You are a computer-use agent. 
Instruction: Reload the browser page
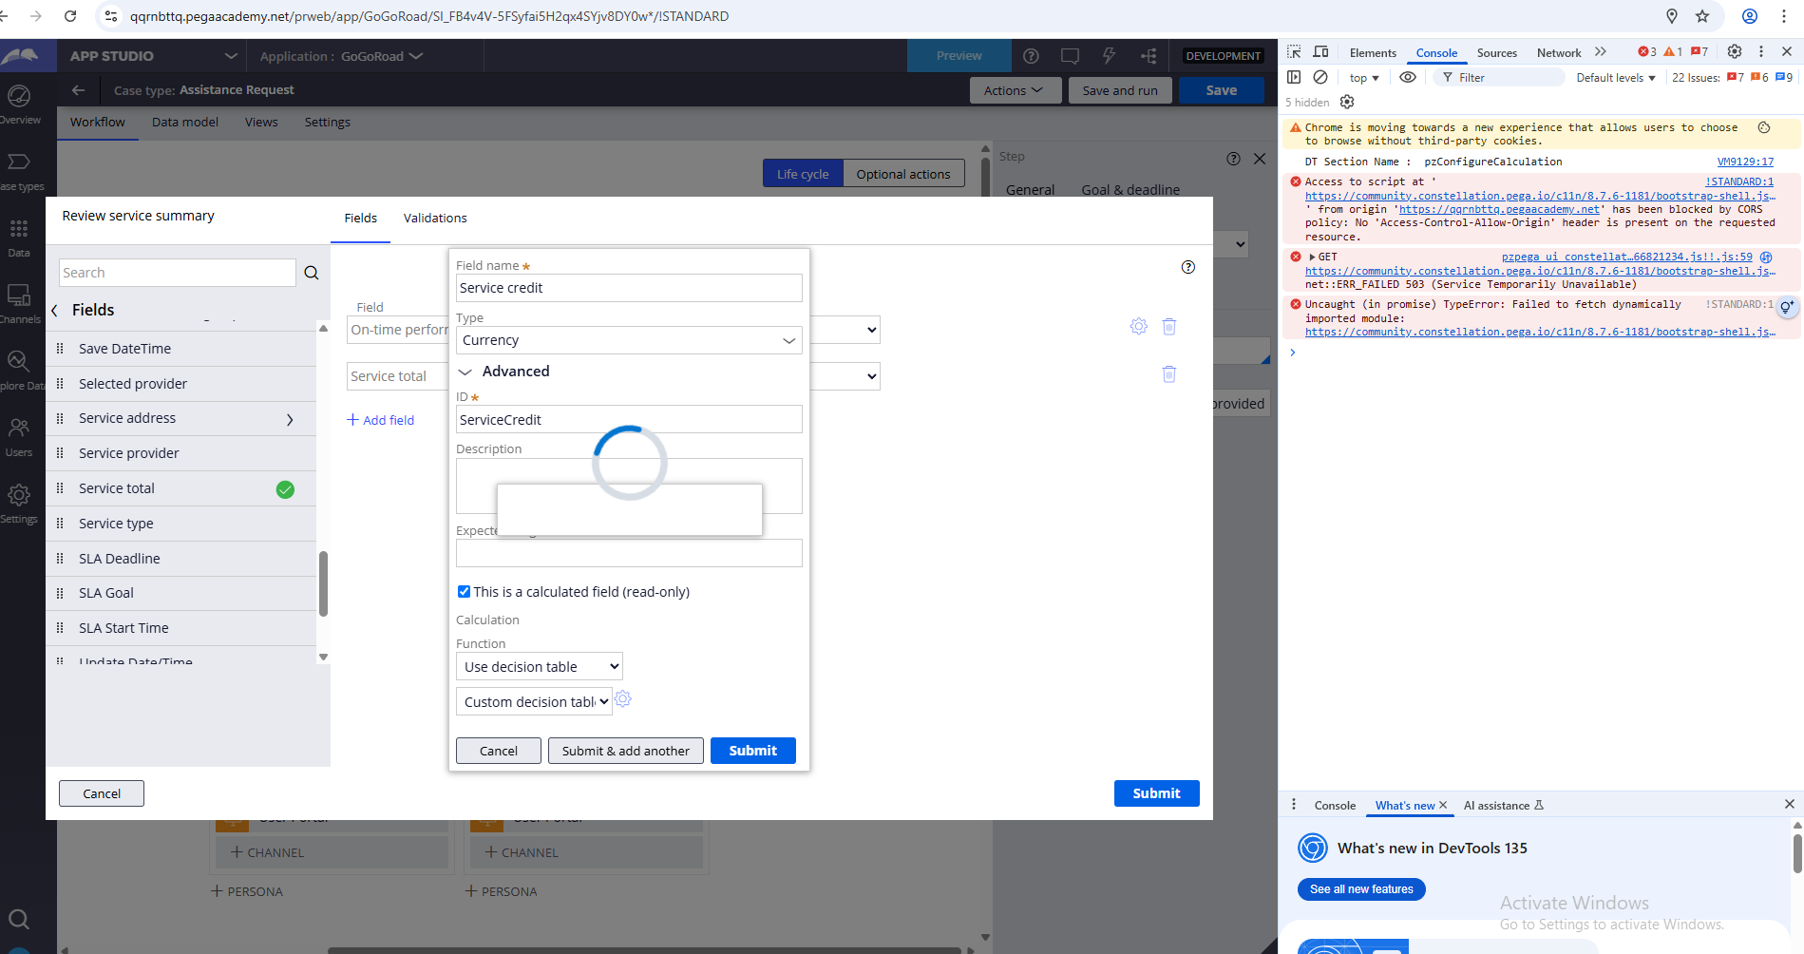tap(70, 16)
